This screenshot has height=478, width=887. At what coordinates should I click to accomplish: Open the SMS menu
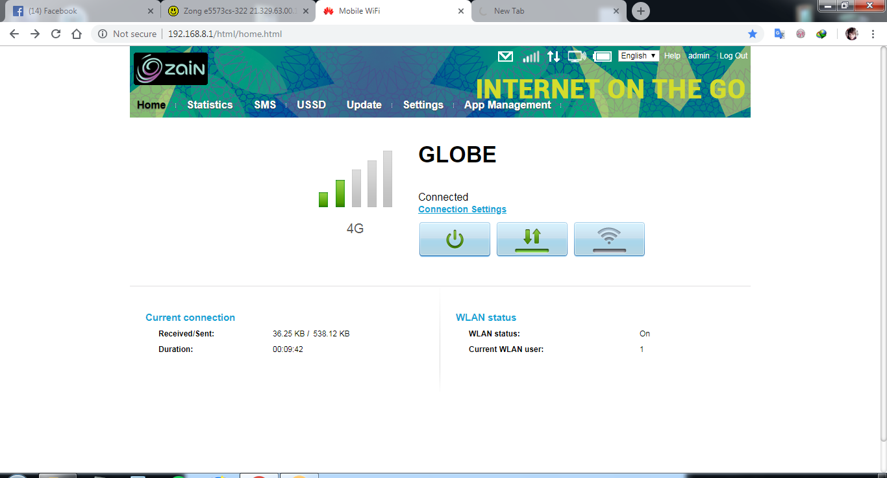pyautogui.click(x=265, y=105)
